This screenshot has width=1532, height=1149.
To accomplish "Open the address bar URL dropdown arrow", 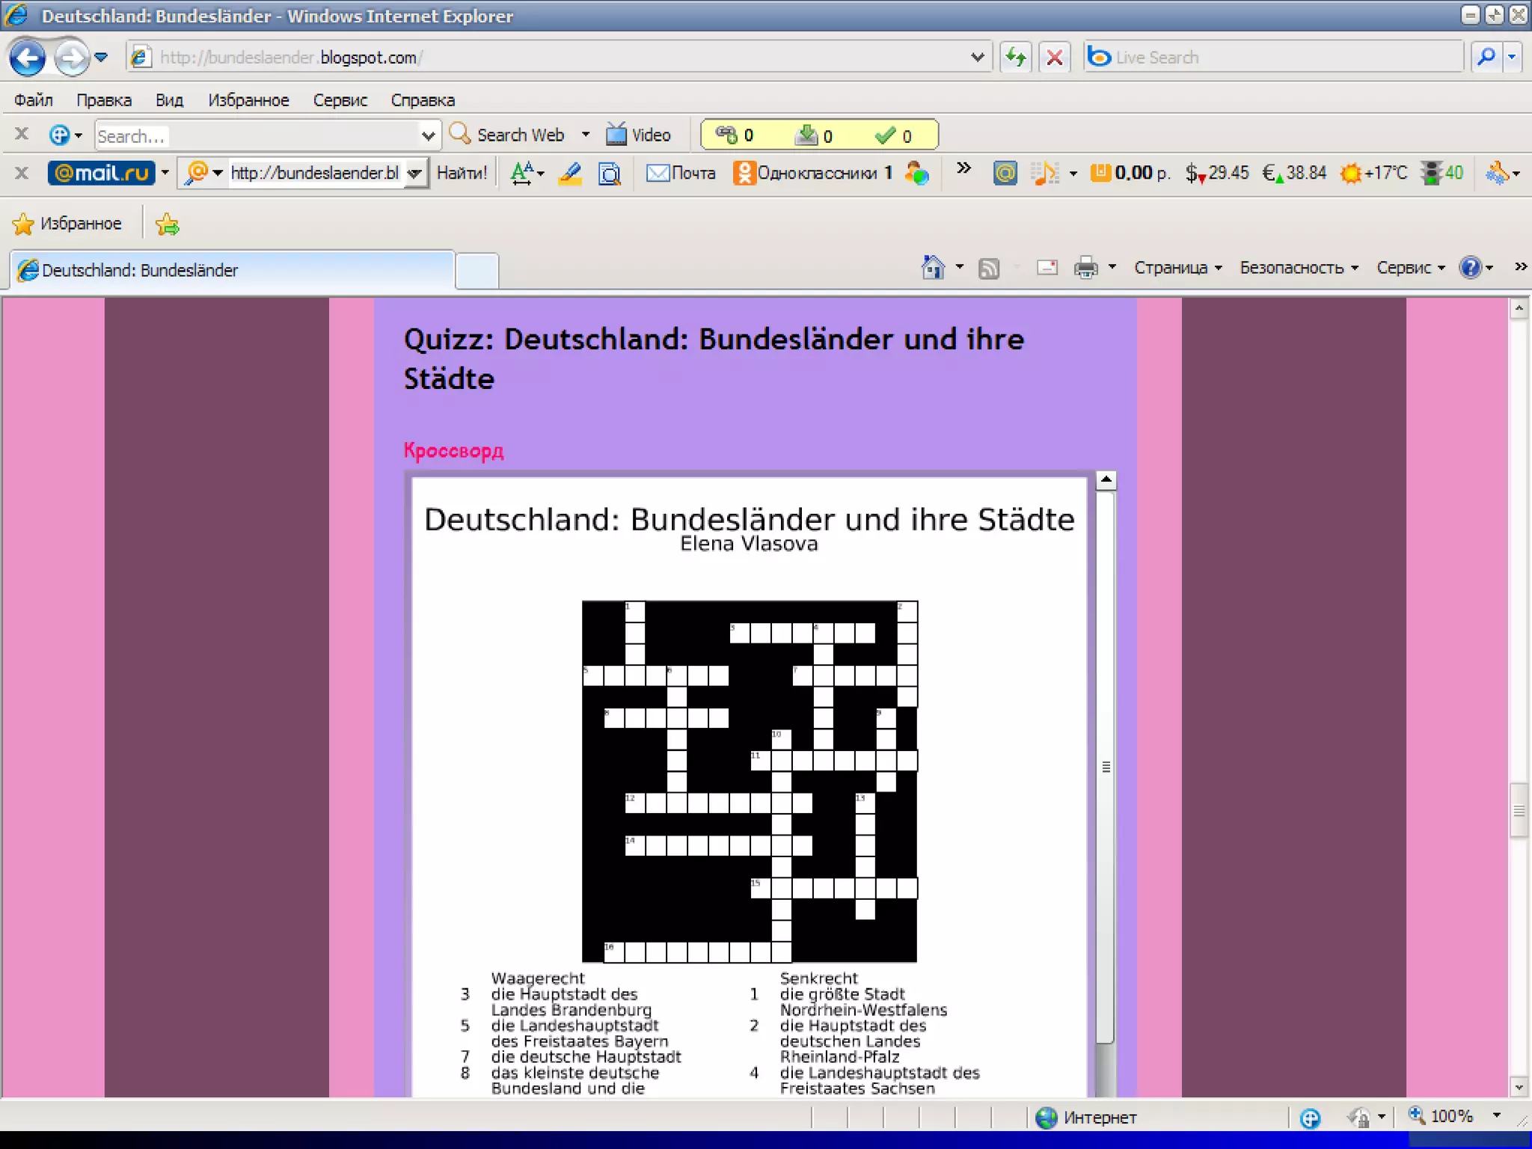I will [x=977, y=58].
